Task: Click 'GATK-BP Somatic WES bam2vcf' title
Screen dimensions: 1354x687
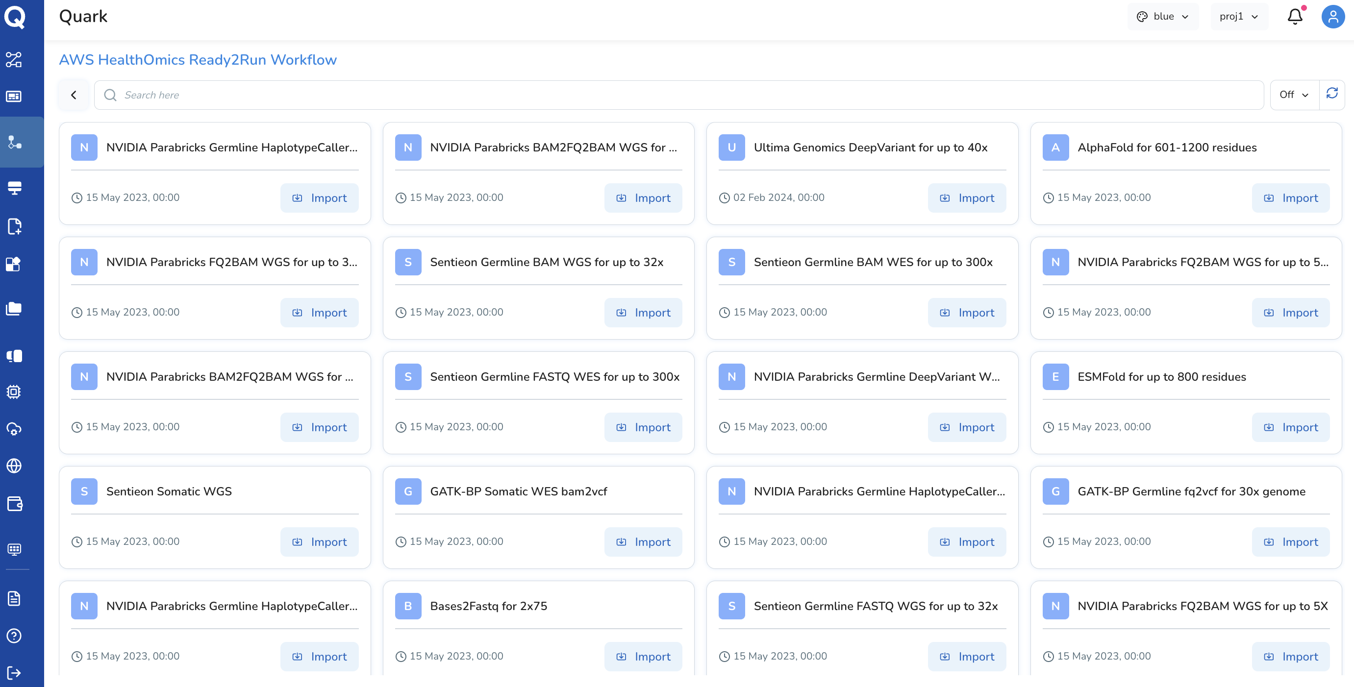Action: 518,491
